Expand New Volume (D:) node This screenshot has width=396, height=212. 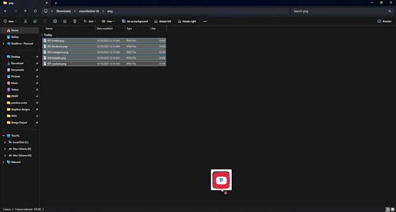[x=5, y=149]
